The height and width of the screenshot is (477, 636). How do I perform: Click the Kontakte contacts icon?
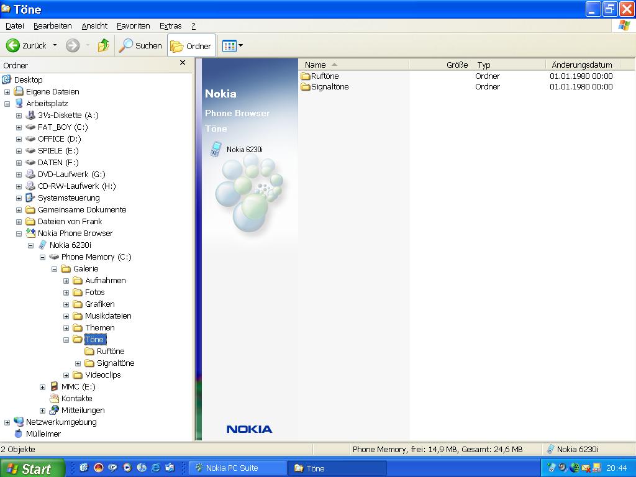(x=54, y=398)
